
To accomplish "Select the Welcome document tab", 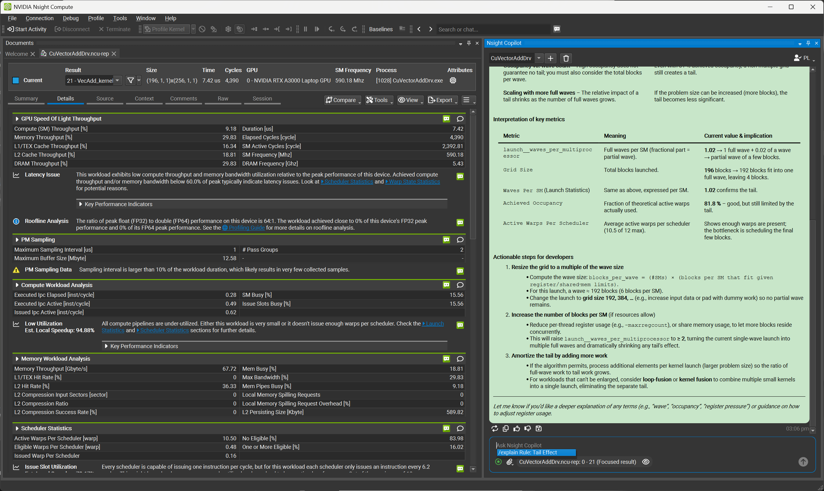I will coord(16,54).
